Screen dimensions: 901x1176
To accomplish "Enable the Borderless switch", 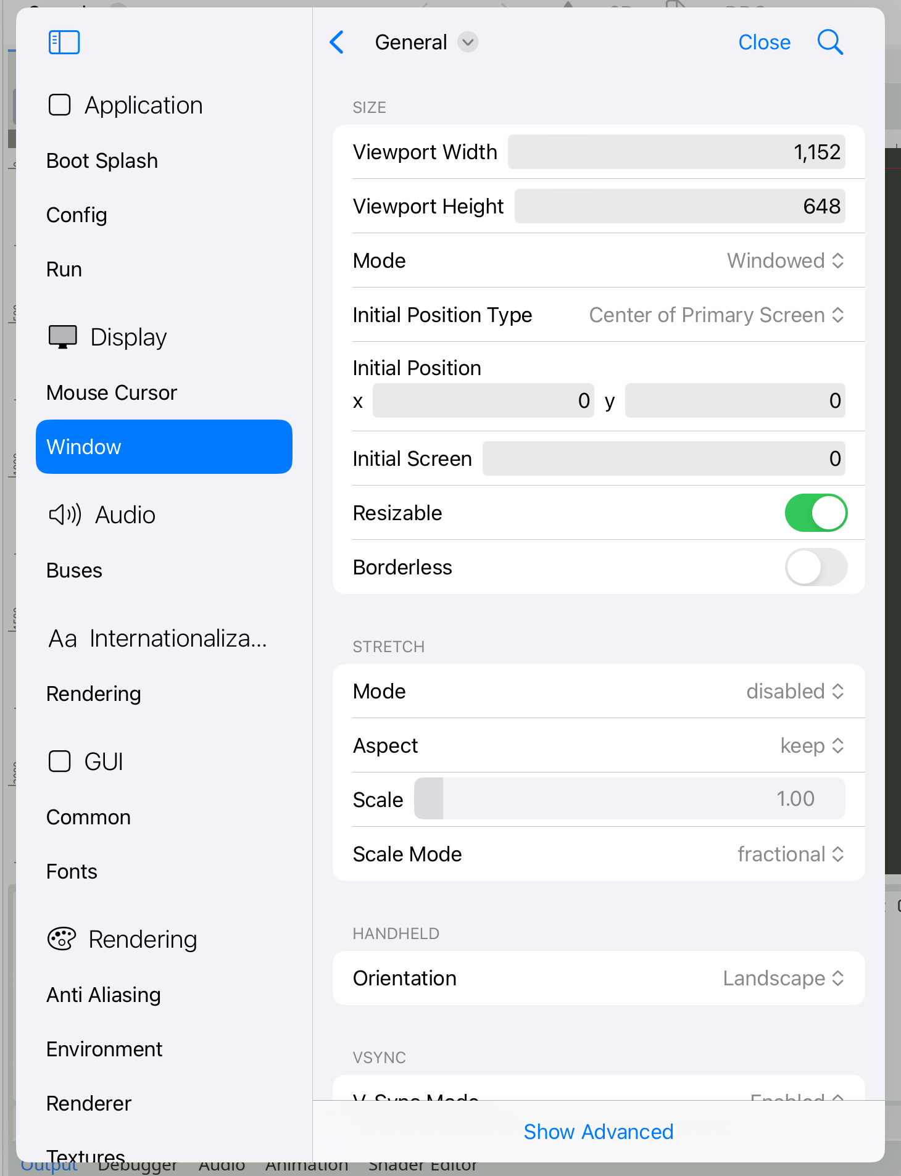I will click(x=816, y=567).
